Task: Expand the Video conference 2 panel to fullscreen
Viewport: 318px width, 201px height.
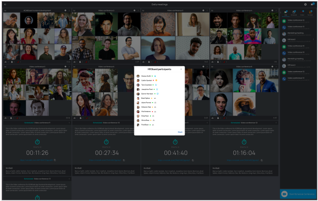Action: 74,10
